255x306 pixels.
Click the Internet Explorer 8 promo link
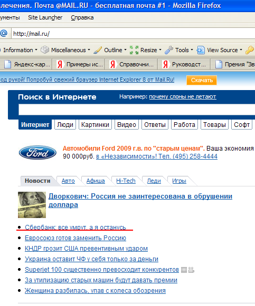pyautogui.click(x=87, y=80)
